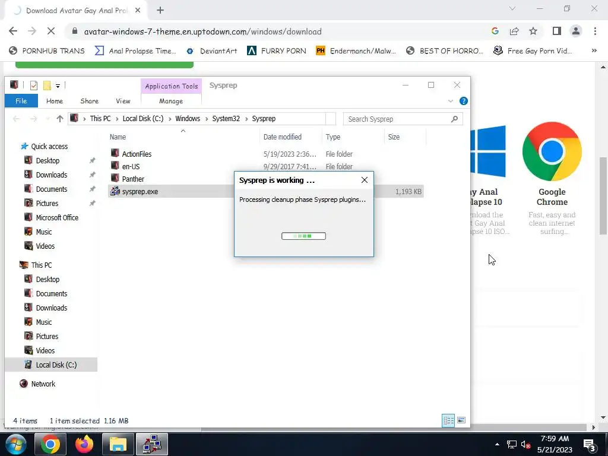Select the sysprep.exe file
The image size is (608, 456).
[x=140, y=192]
